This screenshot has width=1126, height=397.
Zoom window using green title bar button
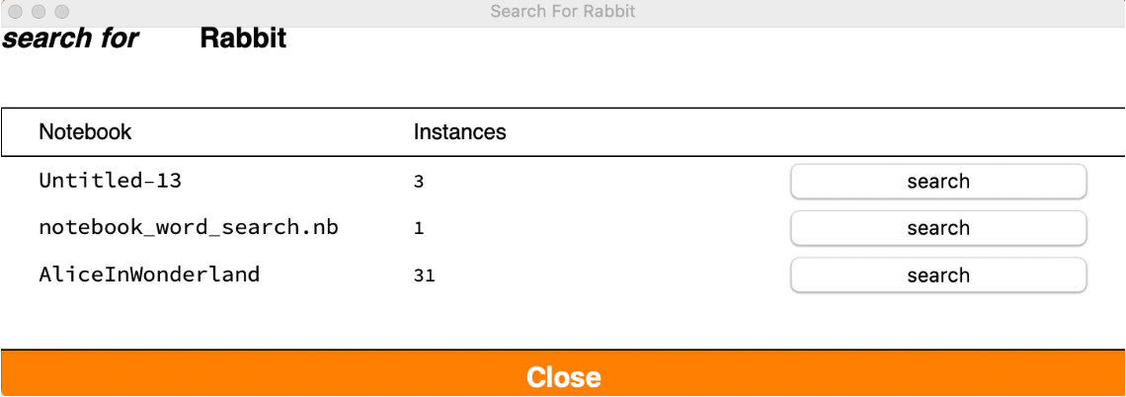pyautogui.click(x=61, y=12)
